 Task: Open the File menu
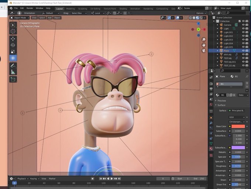tap(16, 8)
